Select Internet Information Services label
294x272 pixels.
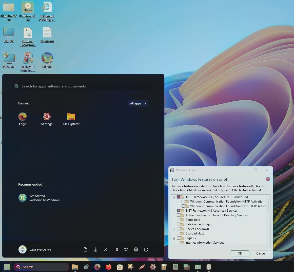204,243
